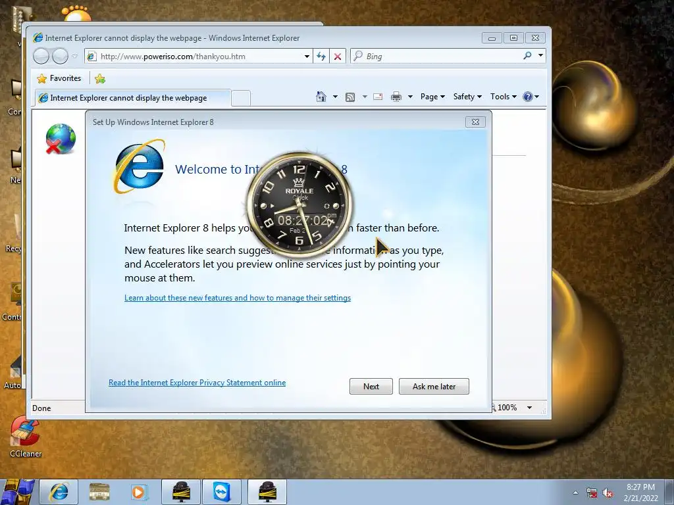
Task: Expand the Feeds dropdown arrow
Action: [365, 97]
